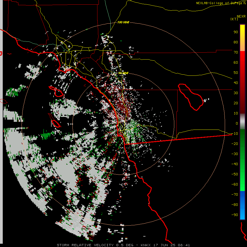Viewport: 247px width, 247px height.
Task: Click the 90 value on the velocity scale
Action: [236, 32]
